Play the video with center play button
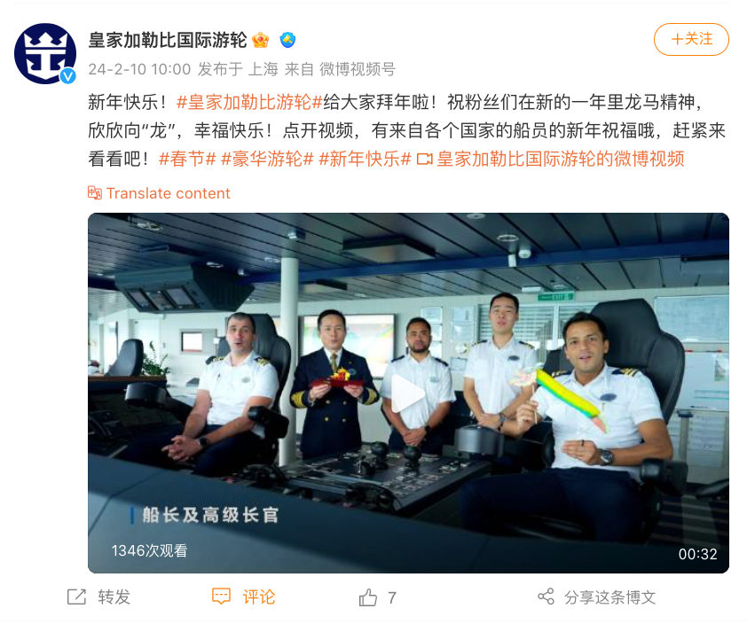 click(x=408, y=394)
